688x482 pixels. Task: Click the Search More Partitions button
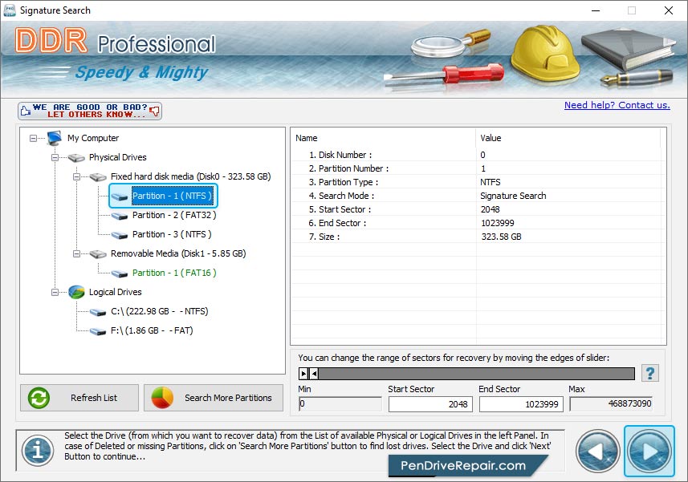[214, 398]
